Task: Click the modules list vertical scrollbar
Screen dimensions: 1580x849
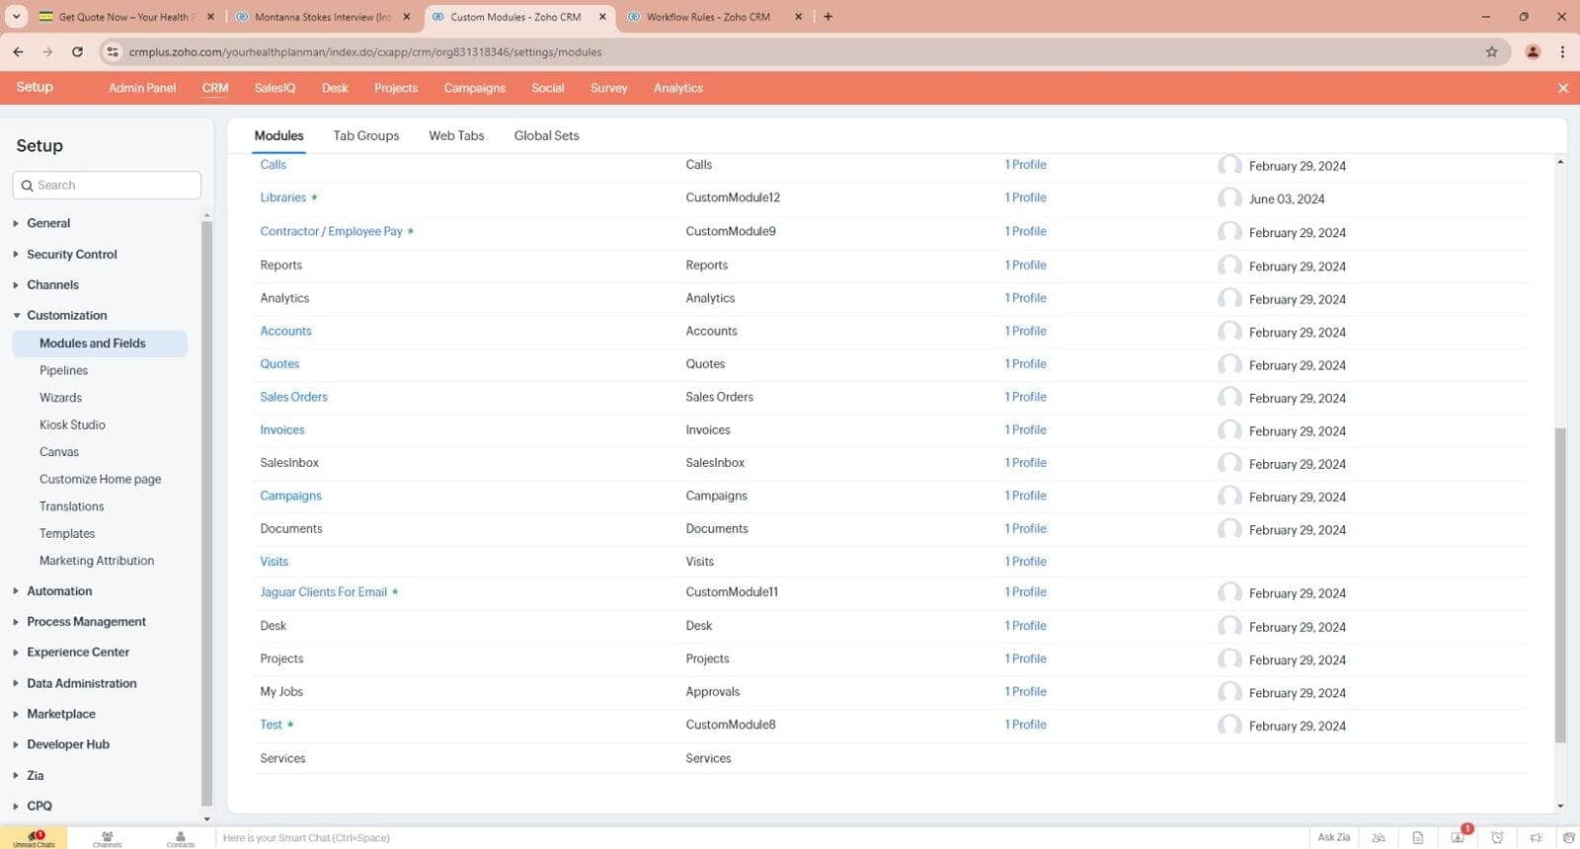Action: tap(1560, 584)
